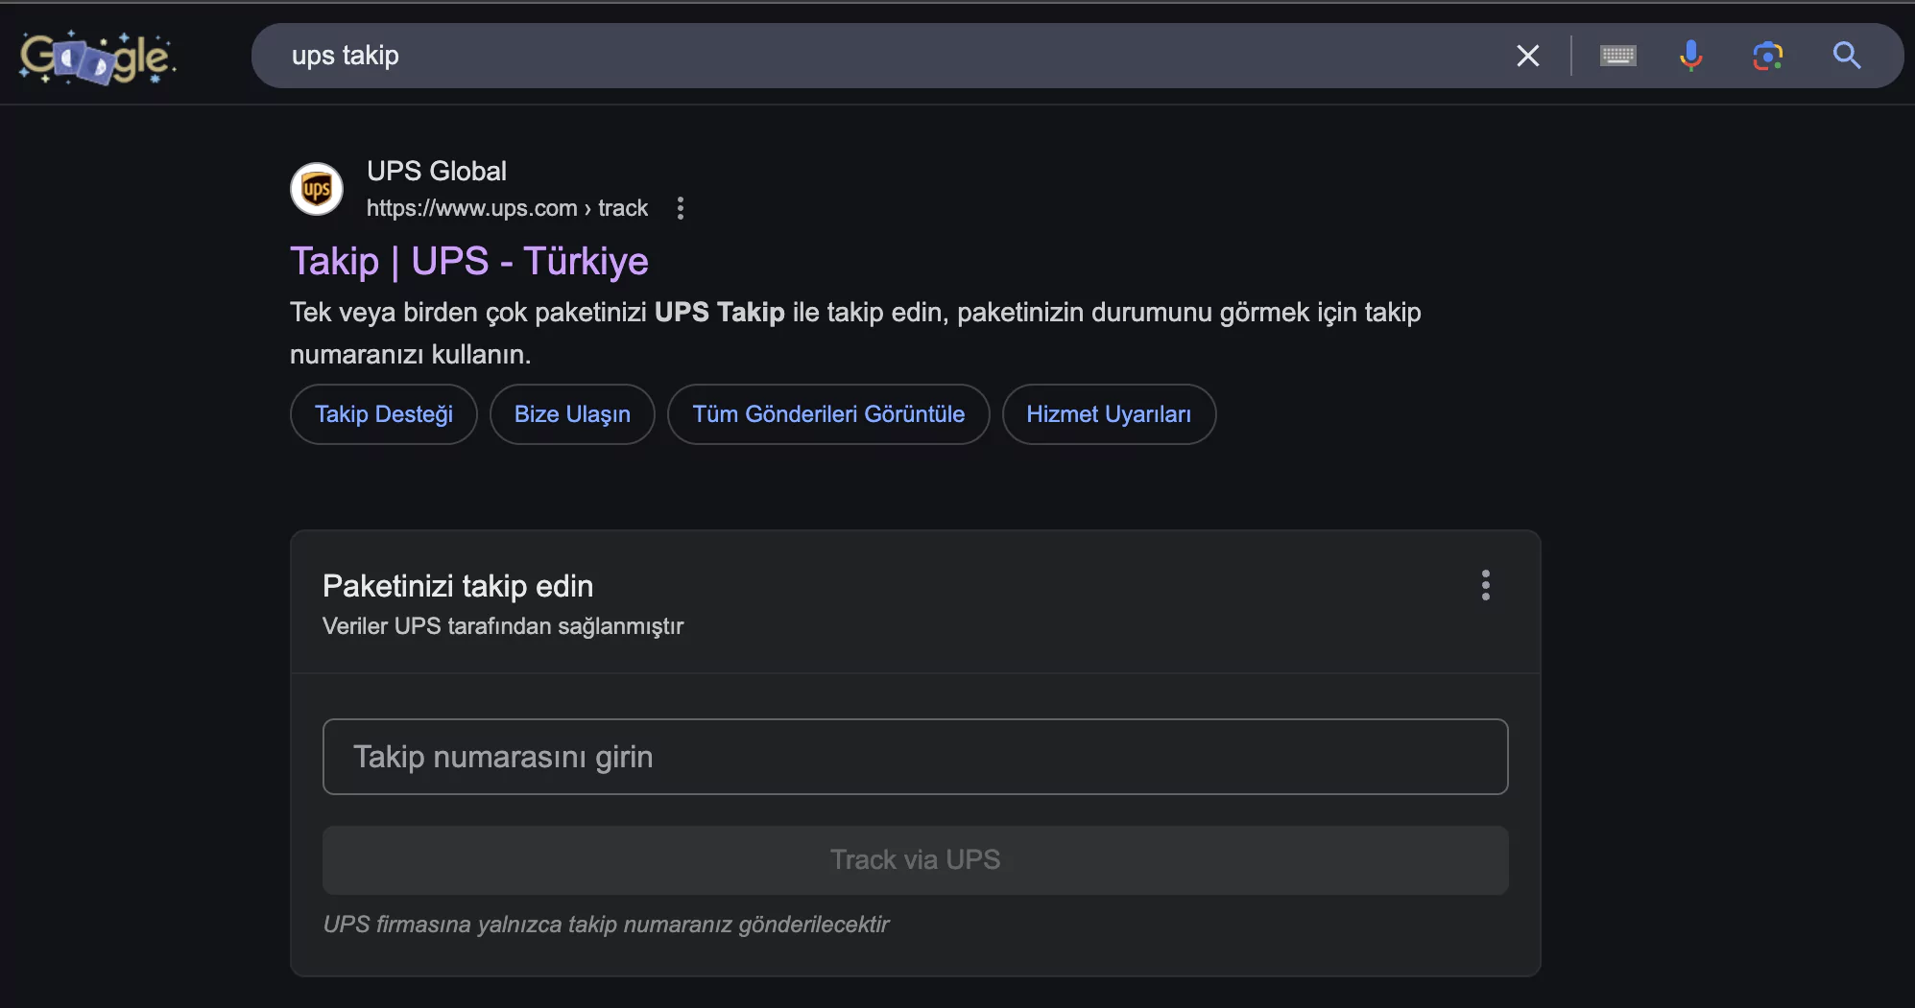
Task: Click the https://www.ups.com breadcrumb link
Action: tap(470, 208)
